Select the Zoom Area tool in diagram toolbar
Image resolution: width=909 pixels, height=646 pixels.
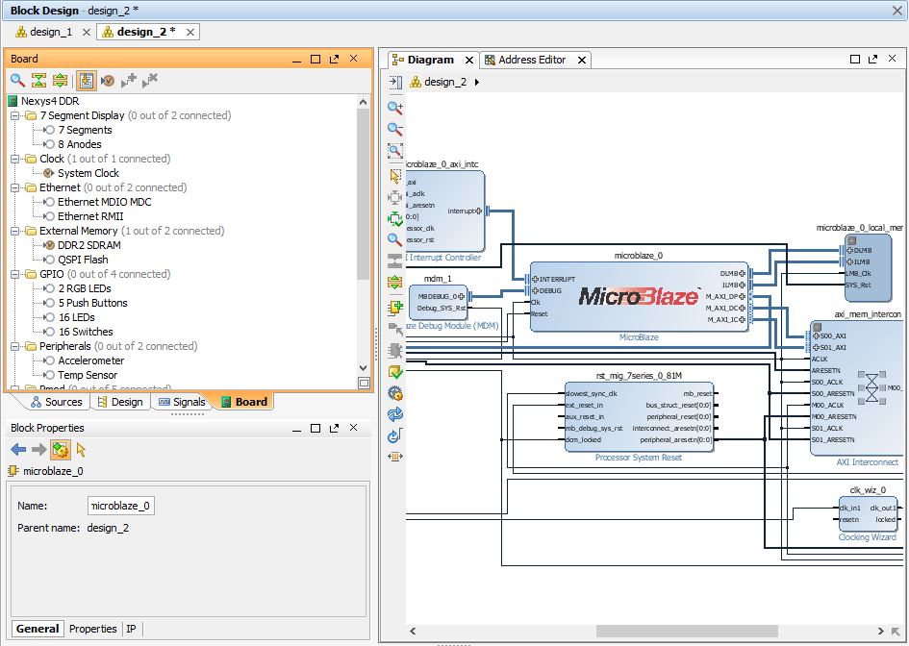(x=395, y=151)
